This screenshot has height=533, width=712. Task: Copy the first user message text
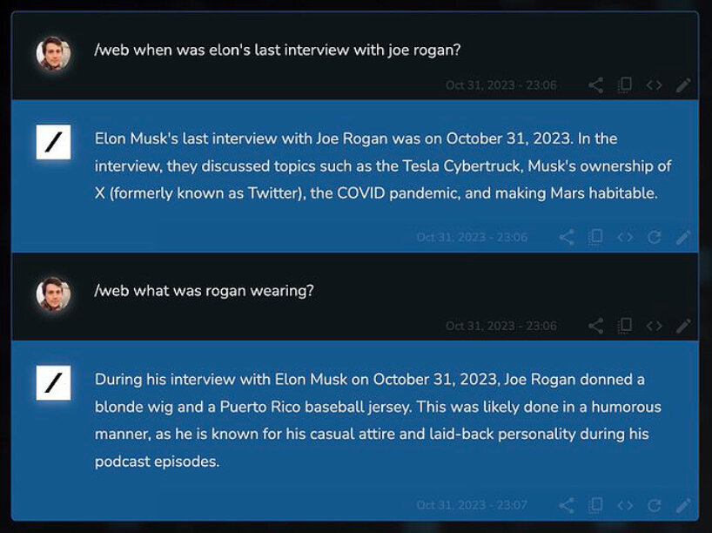(625, 84)
